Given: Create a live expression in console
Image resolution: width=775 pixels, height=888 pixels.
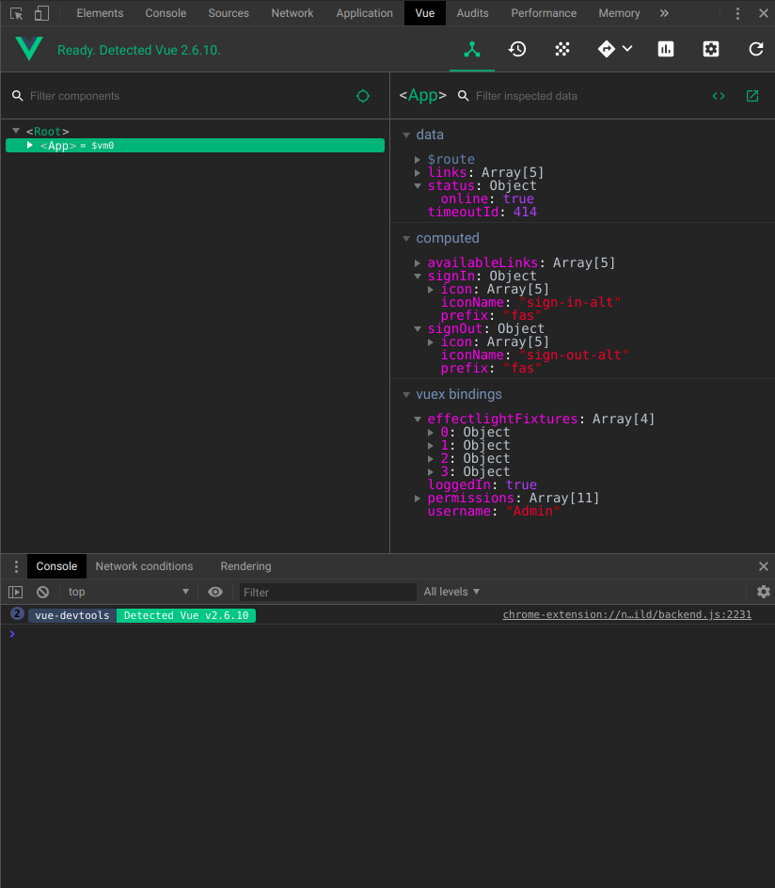Looking at the screenshot, I should tap(215, 592).
